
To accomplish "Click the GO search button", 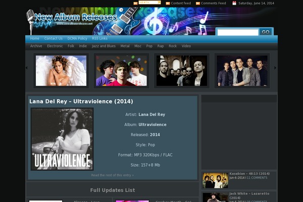I will 266,32.
